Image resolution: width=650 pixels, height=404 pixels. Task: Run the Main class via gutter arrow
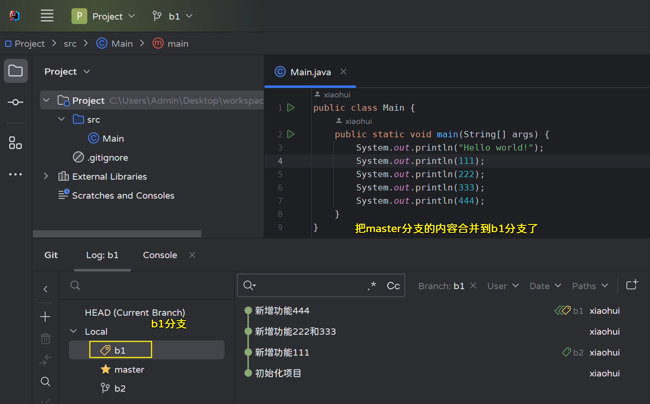click(x=291, y=108)
